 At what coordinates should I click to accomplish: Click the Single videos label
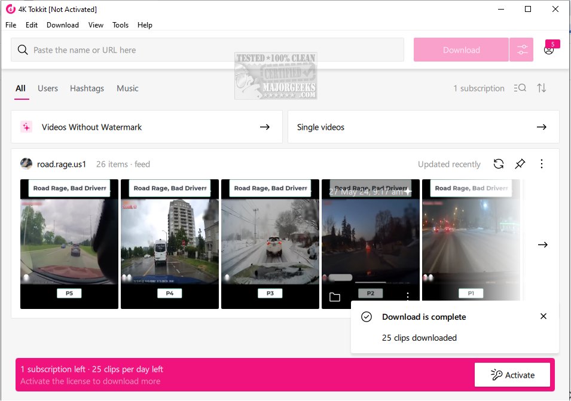tap(320, 127)
